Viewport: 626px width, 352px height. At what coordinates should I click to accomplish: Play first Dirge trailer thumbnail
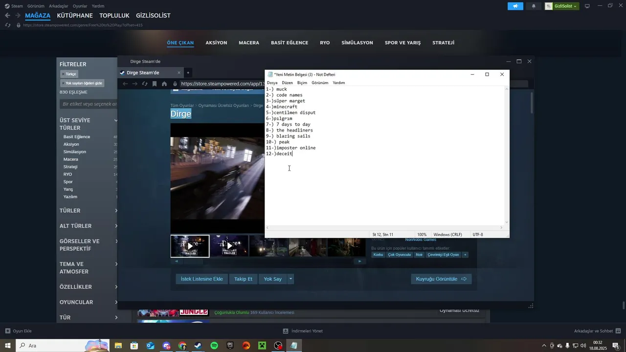click(190, 246)
